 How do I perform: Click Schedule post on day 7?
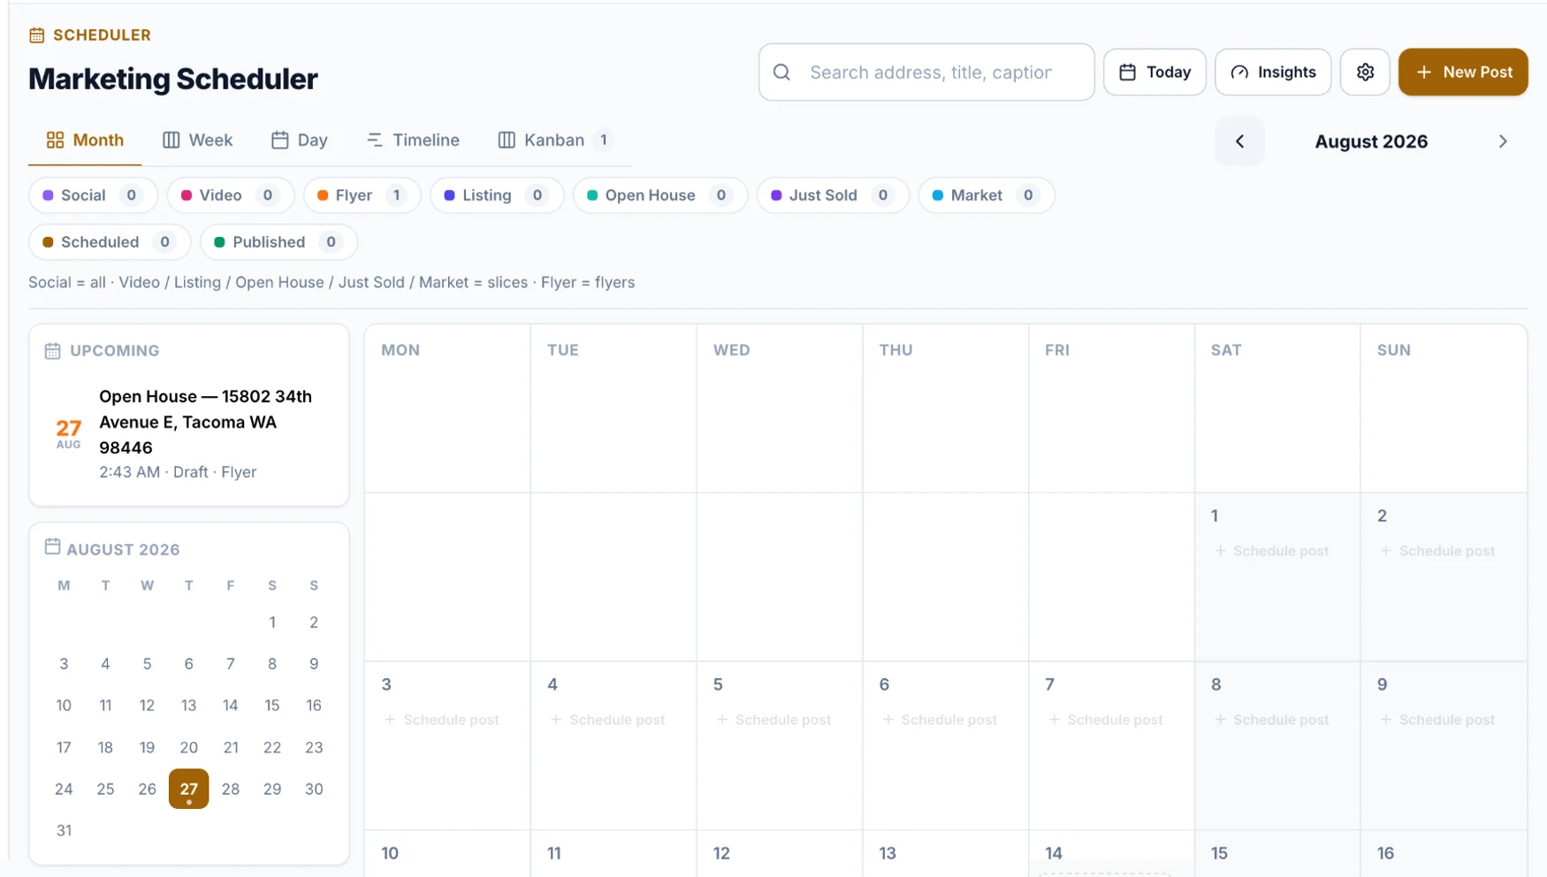1106,720
